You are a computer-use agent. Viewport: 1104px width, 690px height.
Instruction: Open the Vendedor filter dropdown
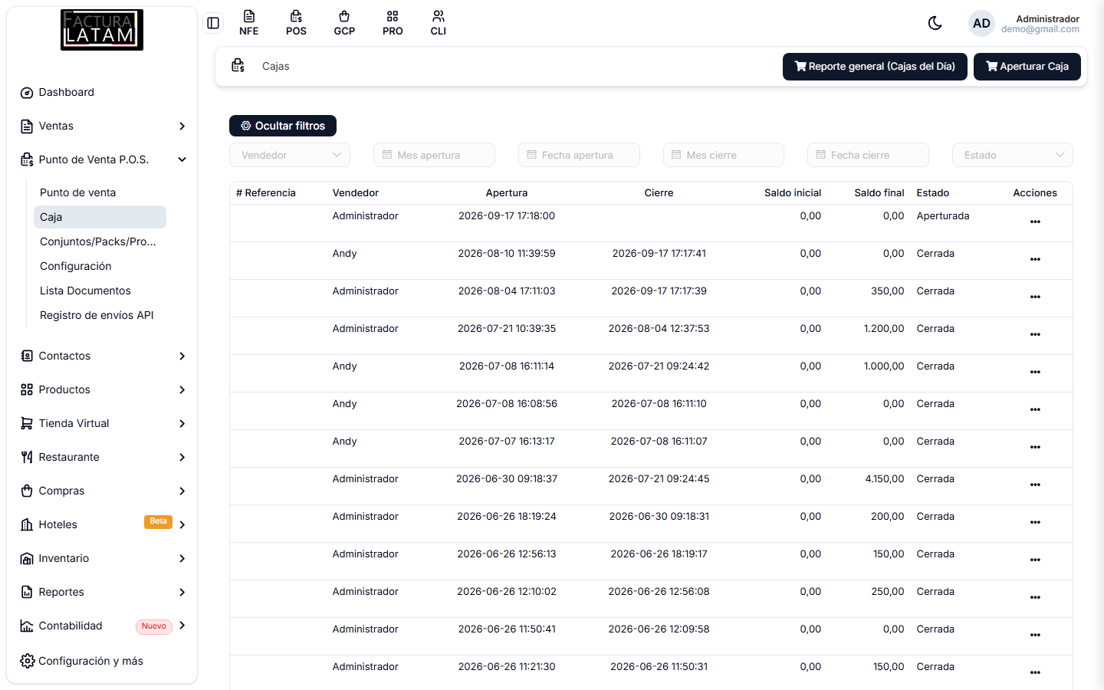point(290,155)
